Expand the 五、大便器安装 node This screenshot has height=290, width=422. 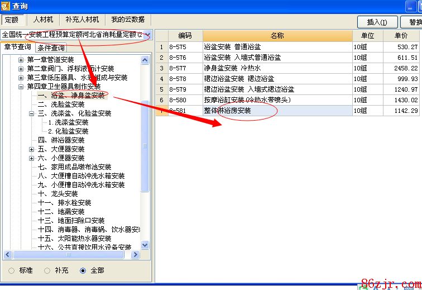(x=32, y=149)
